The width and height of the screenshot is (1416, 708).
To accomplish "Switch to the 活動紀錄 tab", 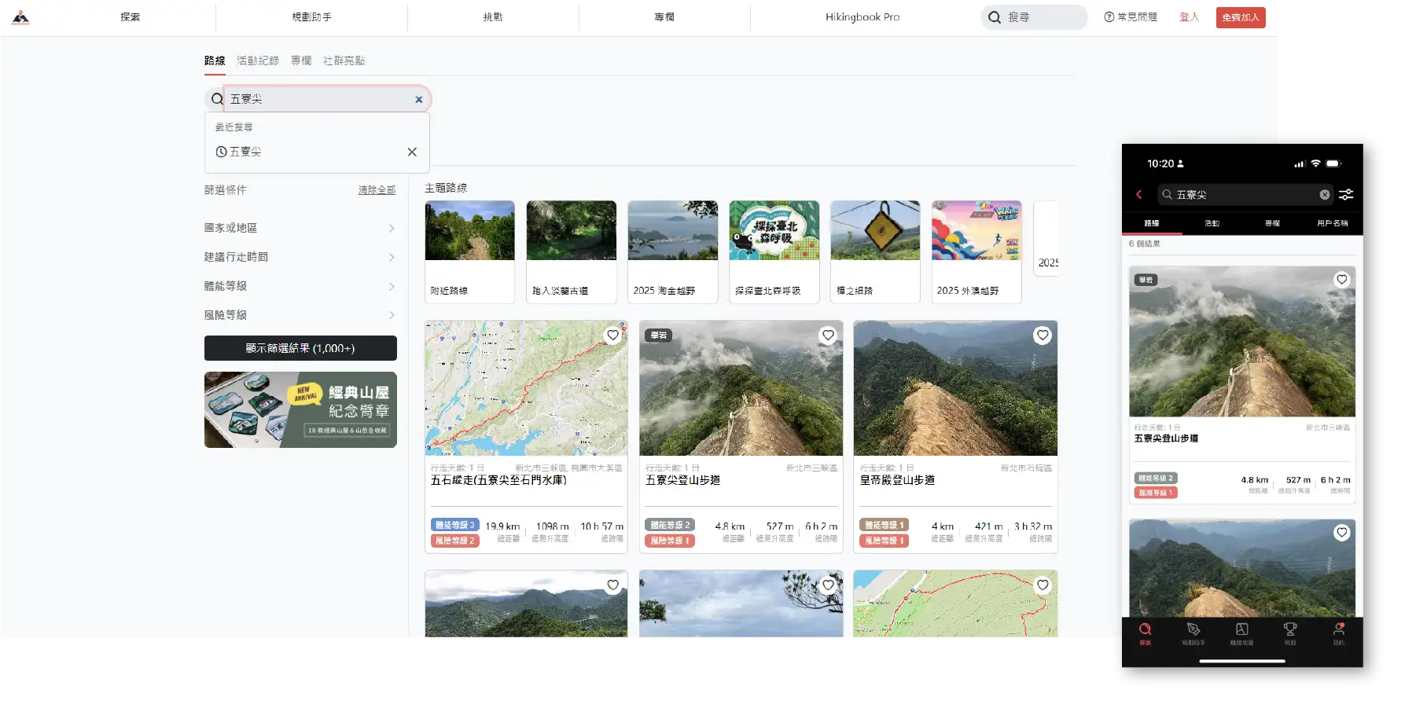I will [258, 61].
